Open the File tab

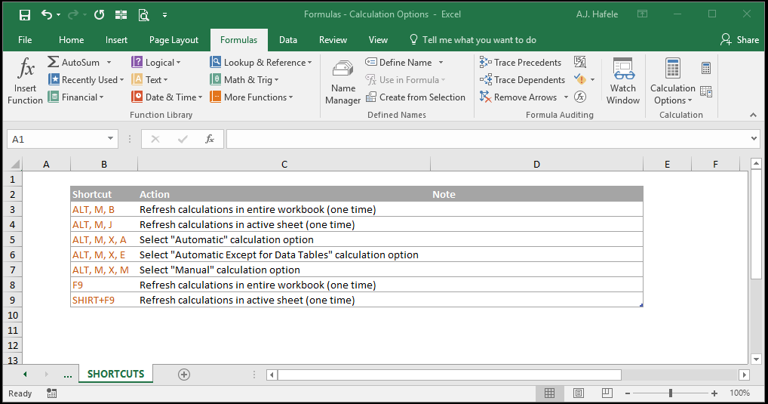(25, 40)
